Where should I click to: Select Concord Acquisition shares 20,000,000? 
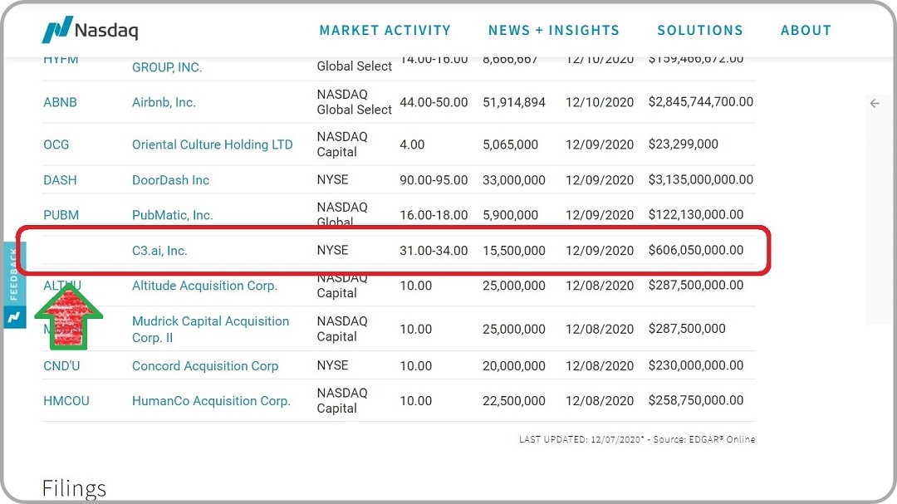pos(514,366)
